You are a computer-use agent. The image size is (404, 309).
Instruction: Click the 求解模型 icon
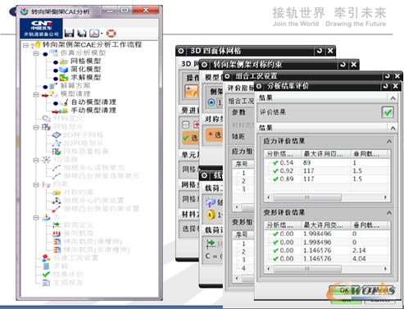coord(64,78)
